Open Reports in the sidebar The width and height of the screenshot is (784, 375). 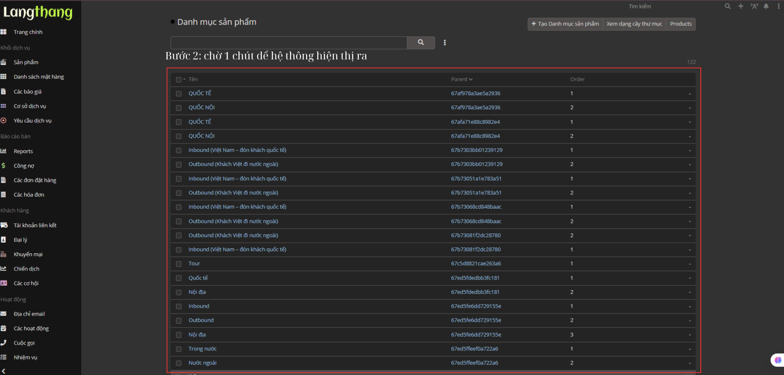[x=23, y=151]
